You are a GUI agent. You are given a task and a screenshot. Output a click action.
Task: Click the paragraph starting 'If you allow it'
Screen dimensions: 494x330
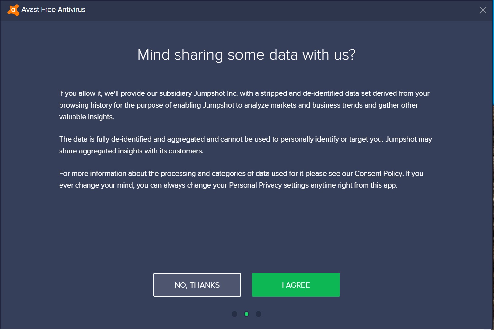pos(244,105)
